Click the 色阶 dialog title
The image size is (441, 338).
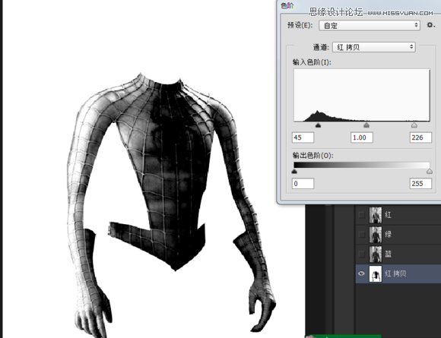click(x=287, y=5)
